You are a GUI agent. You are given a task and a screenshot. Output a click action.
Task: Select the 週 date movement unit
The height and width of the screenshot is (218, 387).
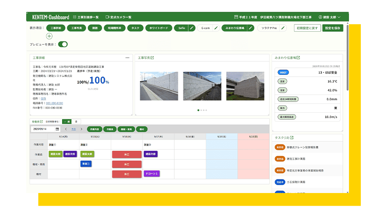(67, 121)
